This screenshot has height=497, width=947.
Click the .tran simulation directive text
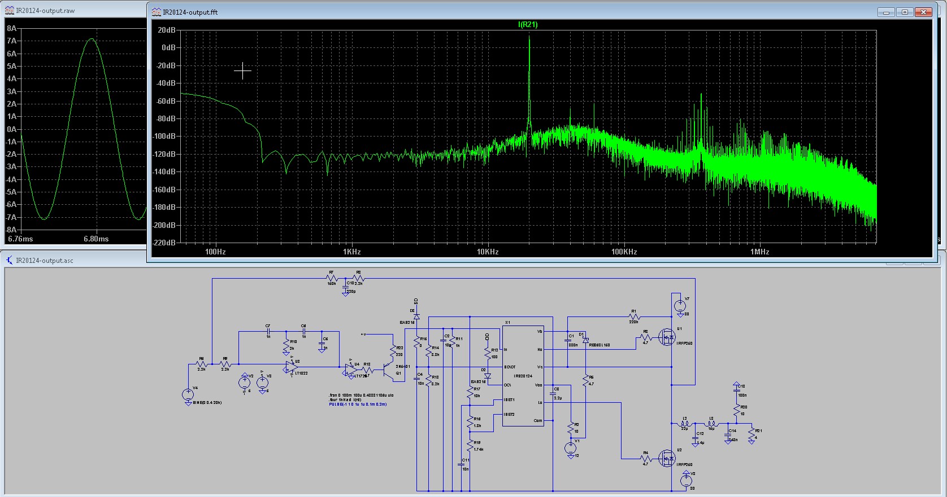click(361, 395)
